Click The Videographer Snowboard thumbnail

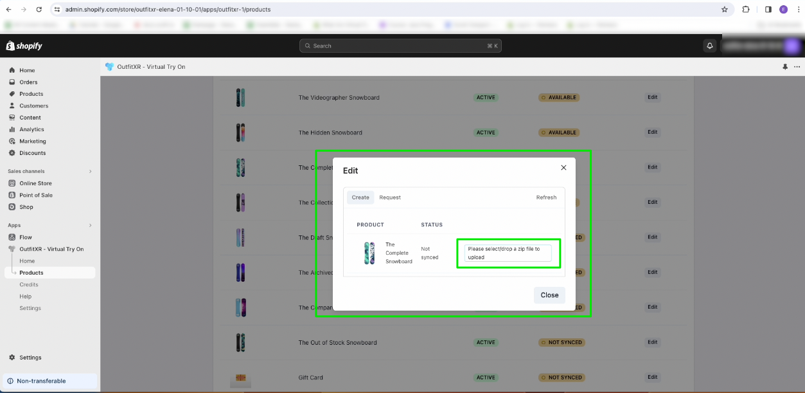pos(240,98)
